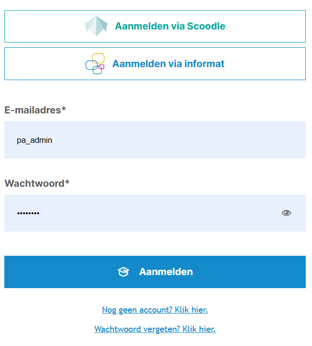Sign in with Aanmelden via Scoodle

pyautogui.click(x=155, y=26)
